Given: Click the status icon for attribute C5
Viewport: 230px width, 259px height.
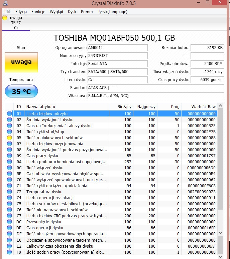Looking at the screenshot, I should pyautogui.click(x=9, y=204).
